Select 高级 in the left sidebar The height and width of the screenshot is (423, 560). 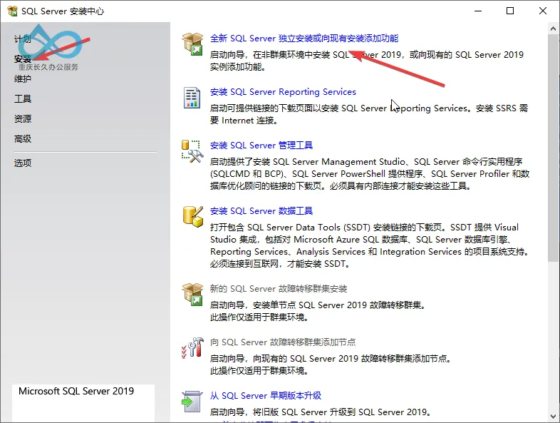point(23,138)
